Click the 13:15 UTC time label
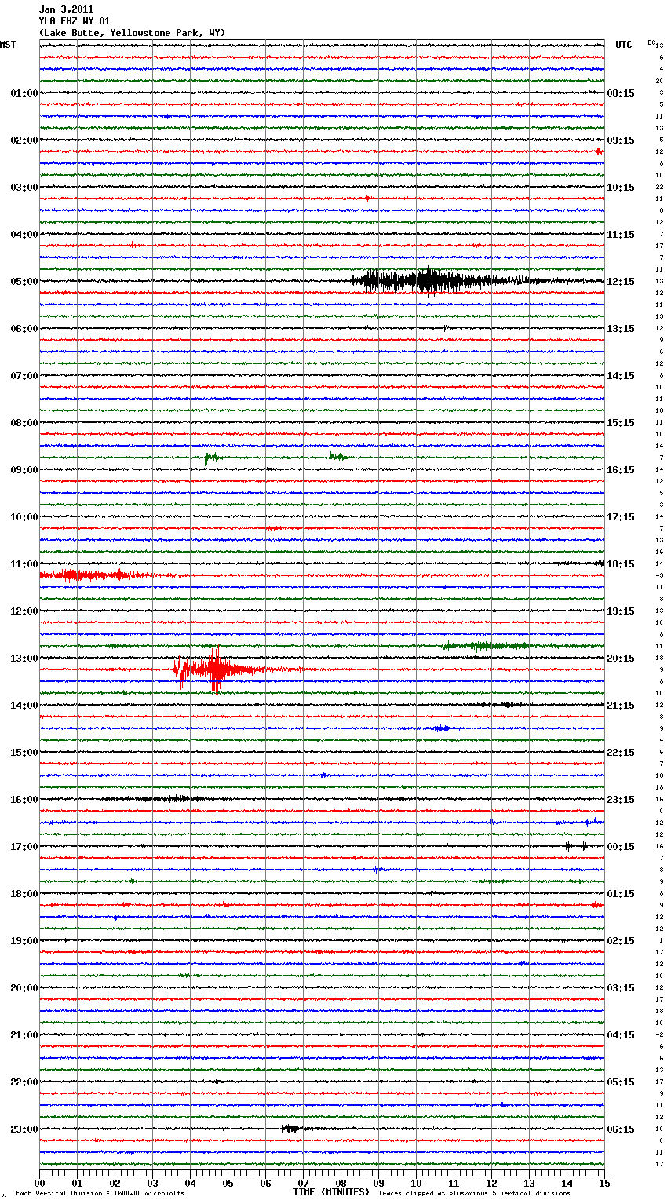The image size is (667, 1204). [x=621, y=329]
